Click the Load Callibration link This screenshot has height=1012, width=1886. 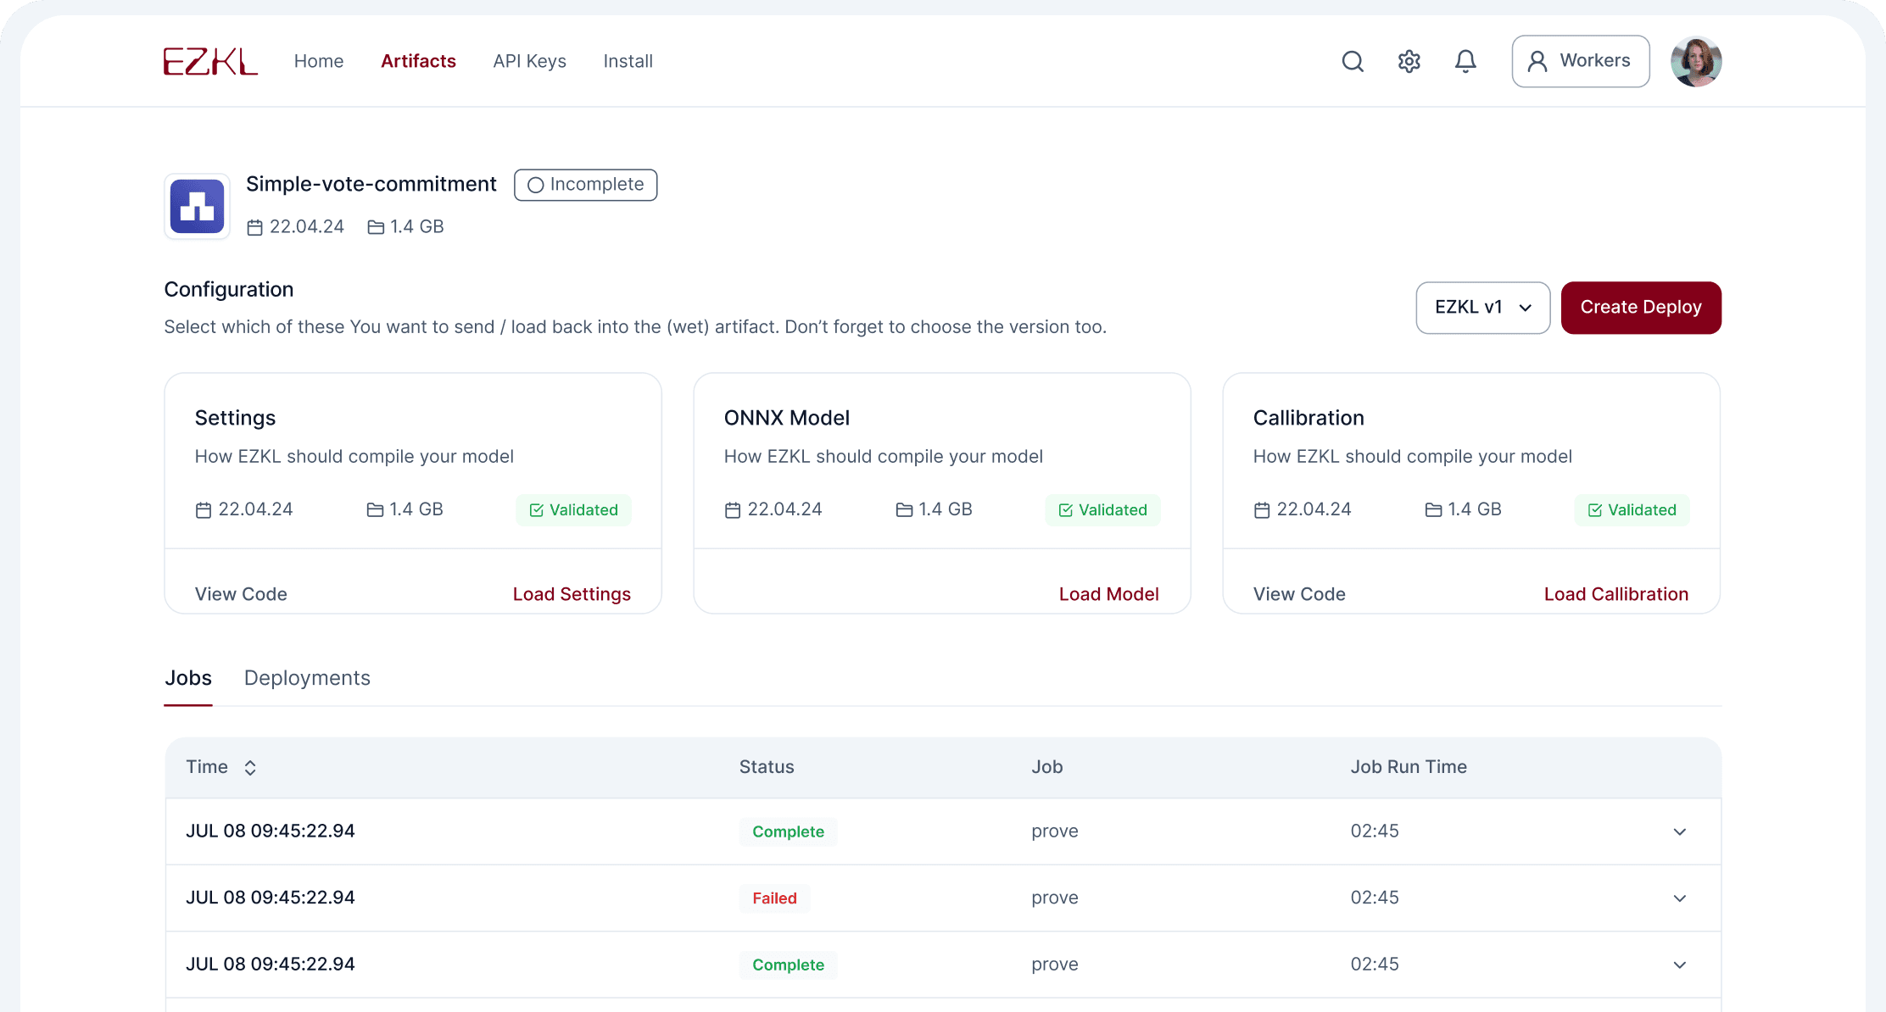click(1616, 594)
